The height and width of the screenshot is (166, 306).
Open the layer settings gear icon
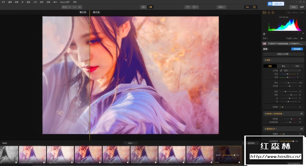302,38
